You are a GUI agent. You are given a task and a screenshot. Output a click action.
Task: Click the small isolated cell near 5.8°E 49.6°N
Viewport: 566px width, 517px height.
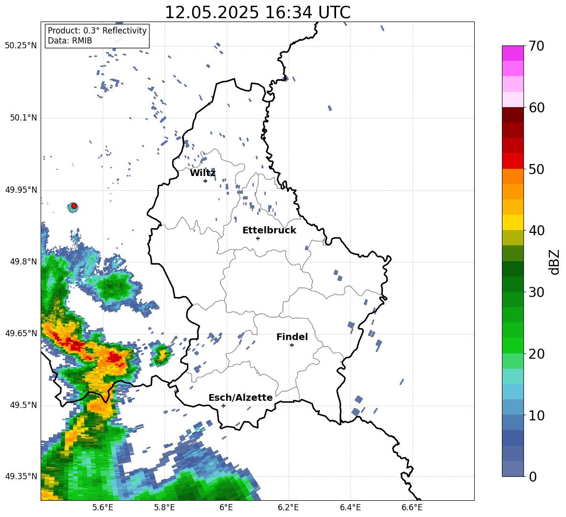coord(161,354)
